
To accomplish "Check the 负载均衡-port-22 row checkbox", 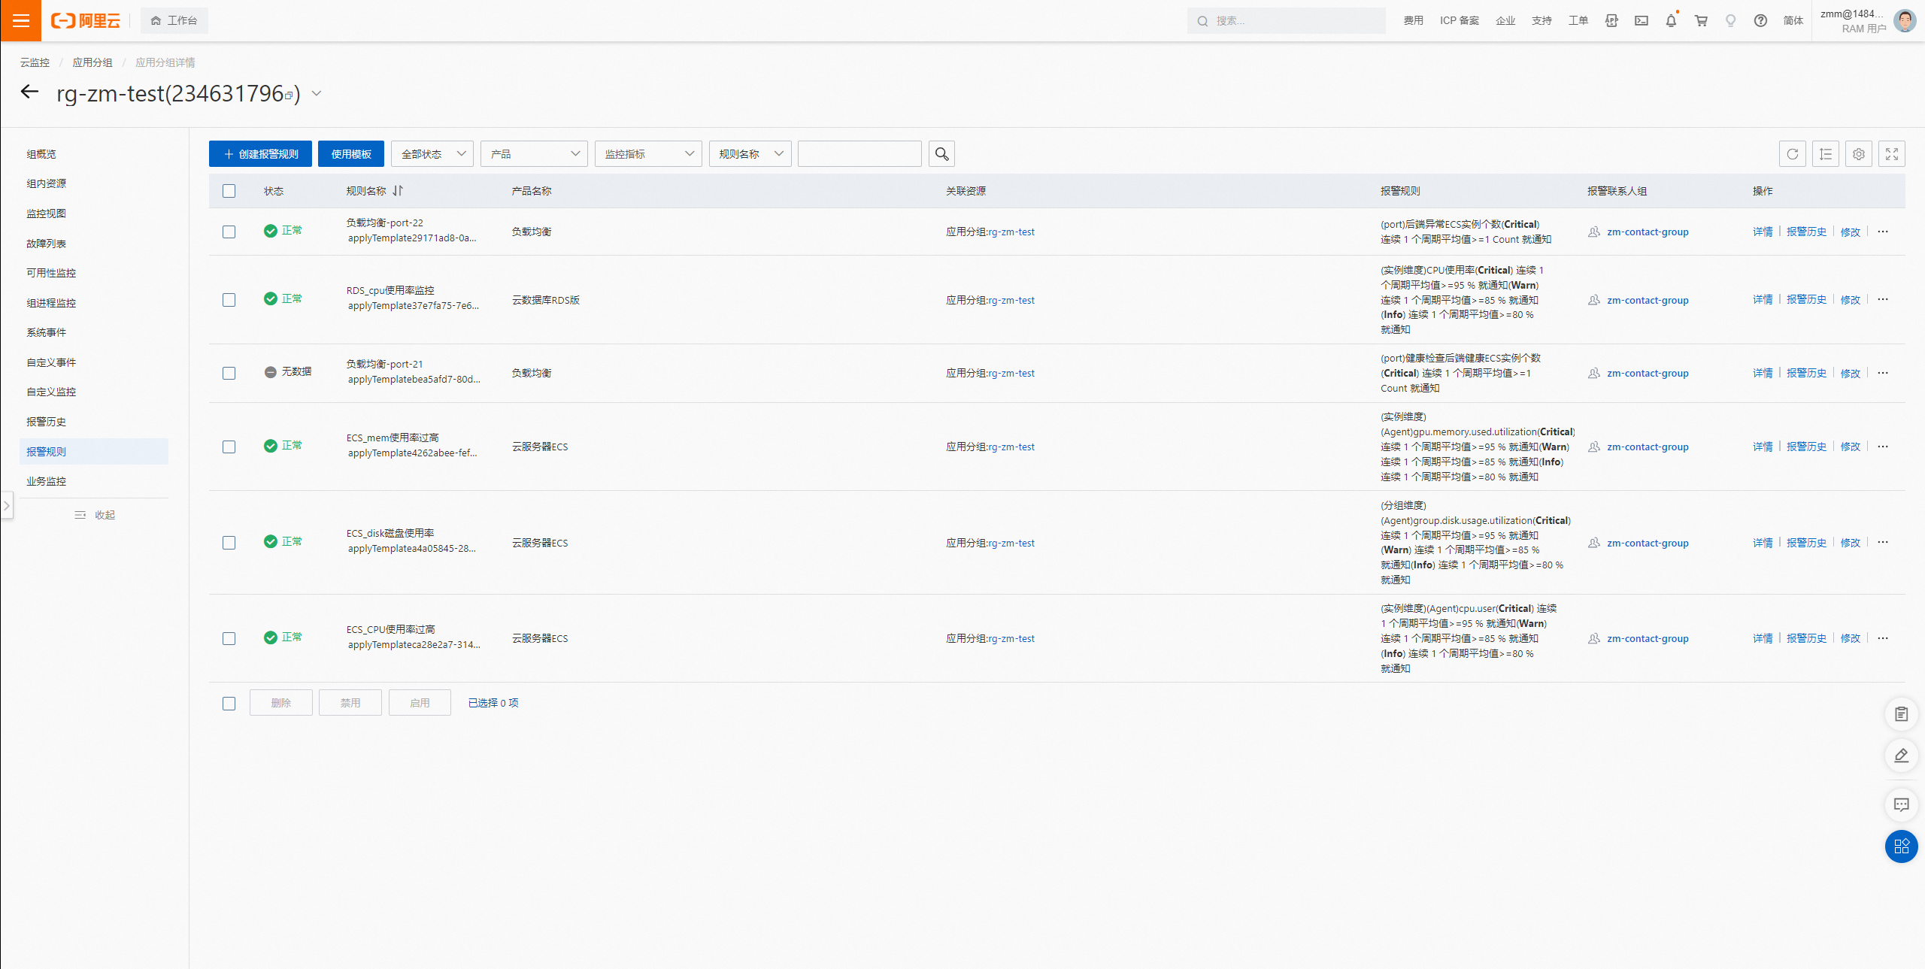I will [229, 232].
